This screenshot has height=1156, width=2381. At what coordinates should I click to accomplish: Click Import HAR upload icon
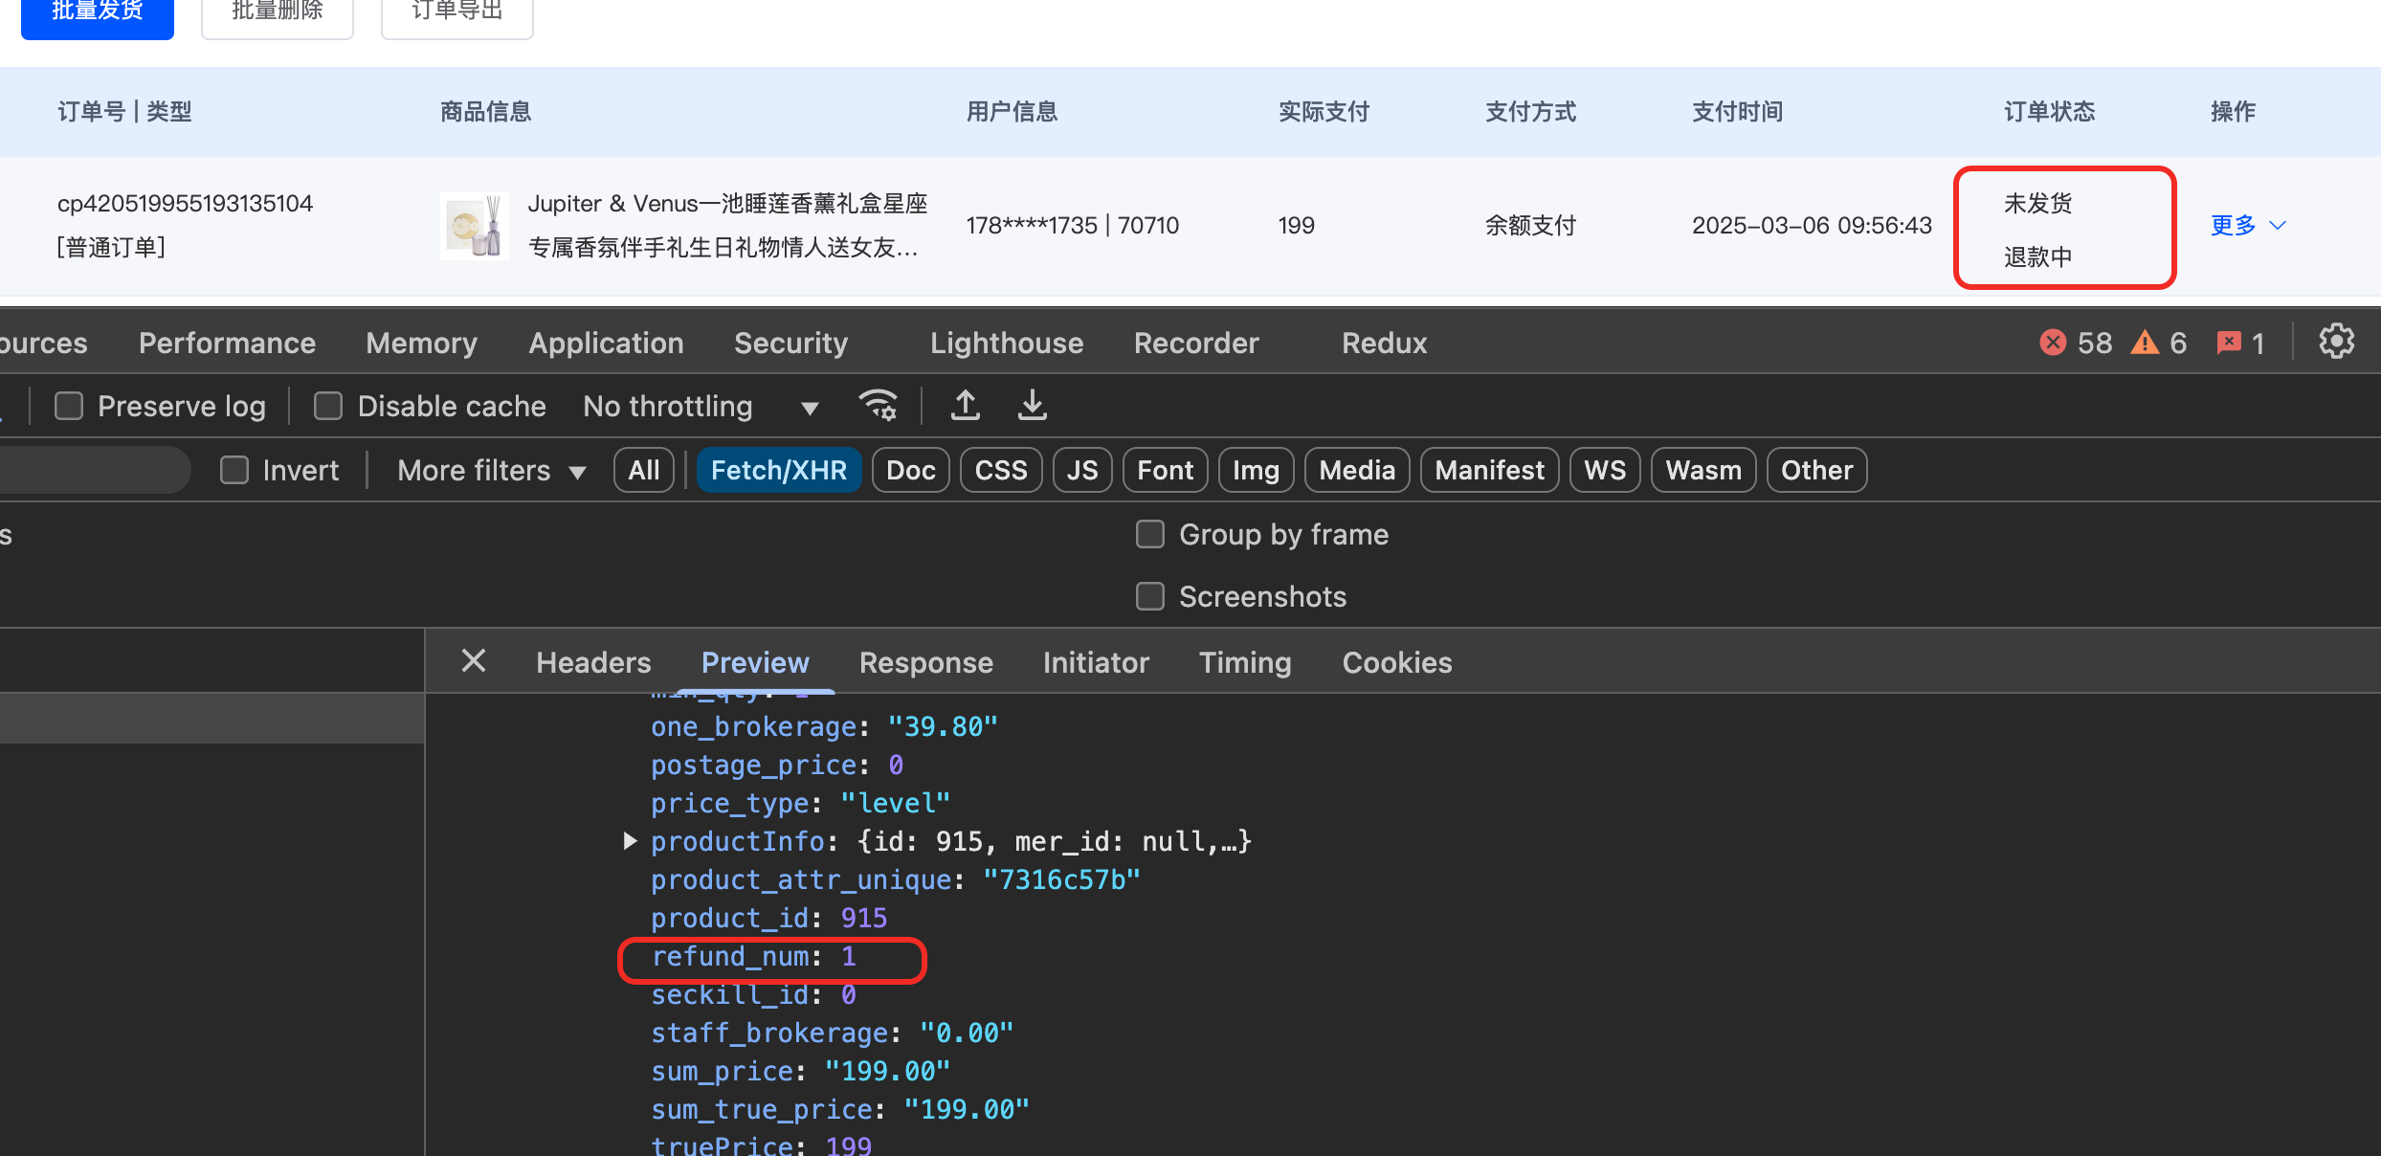point(966,406)
